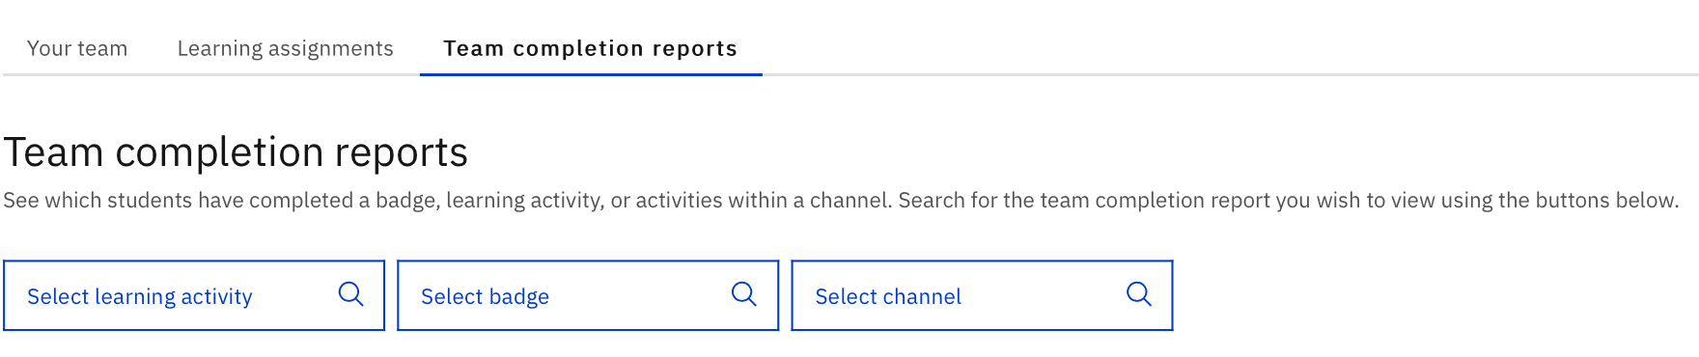Click the description paragraph about students' completions

[x=841, y=200]
